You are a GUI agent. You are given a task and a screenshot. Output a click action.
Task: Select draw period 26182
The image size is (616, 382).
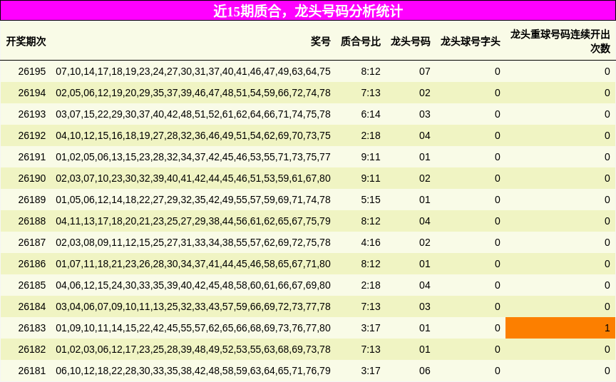32,349
